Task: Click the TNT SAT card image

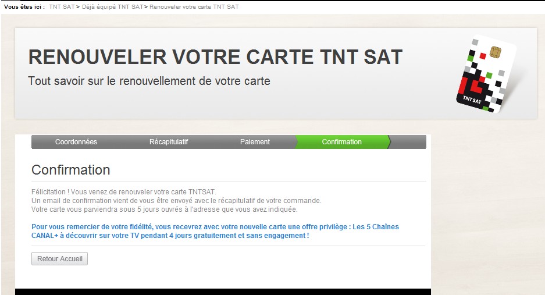Action: [x=486, y=74]
